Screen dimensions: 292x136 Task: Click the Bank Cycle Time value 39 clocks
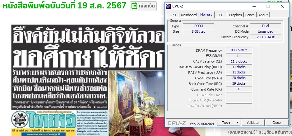pos(239,83)
